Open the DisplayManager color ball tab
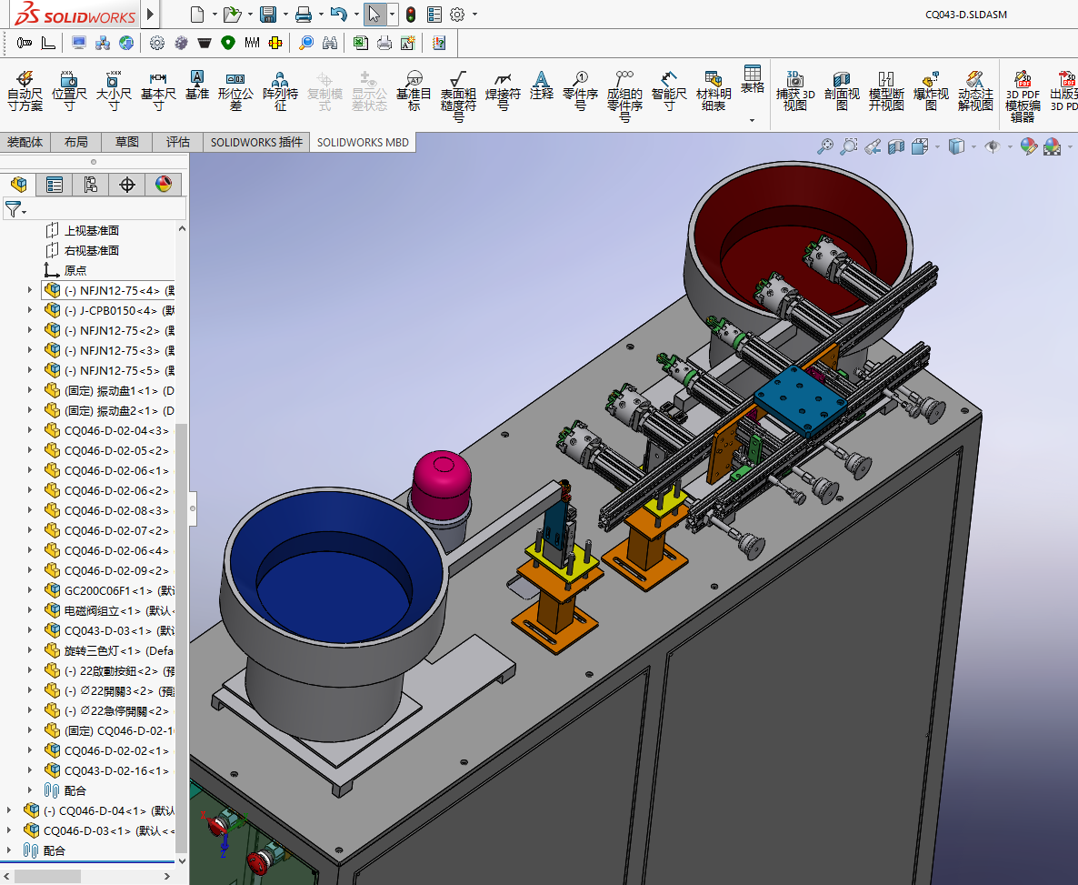The height and width of the screenshot is (885, 1078). (x=164, y=185)
